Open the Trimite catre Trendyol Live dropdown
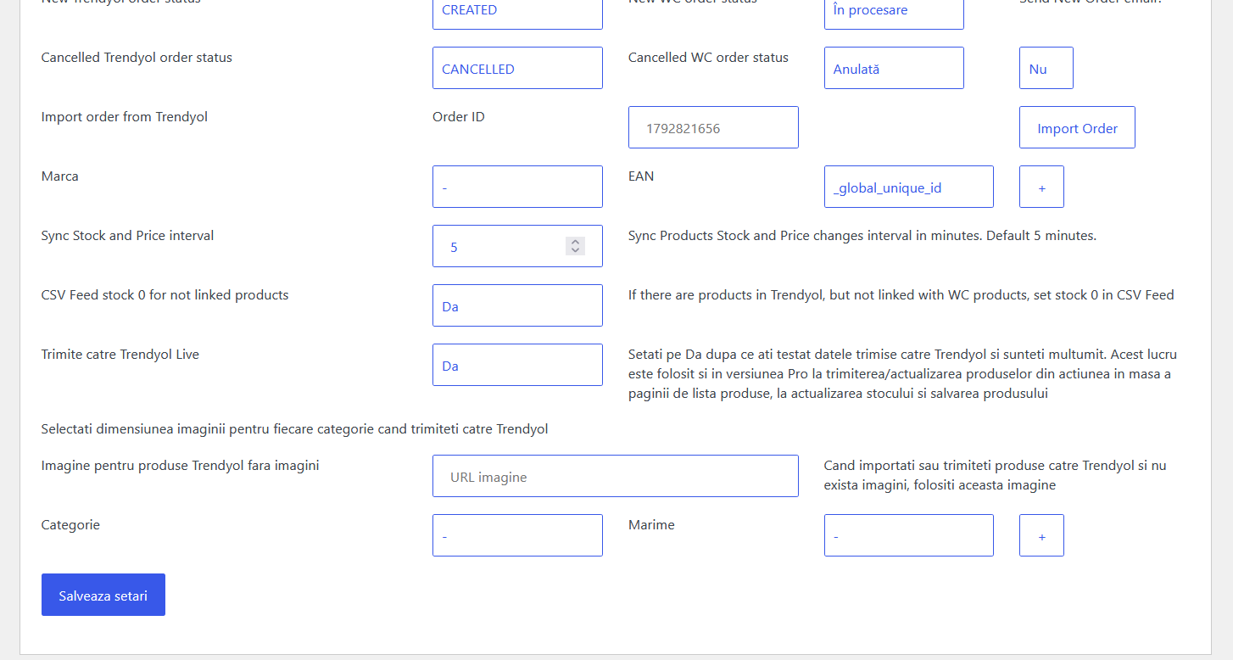Viewport: 1233px width, 660px height. (x=517, y=365)
